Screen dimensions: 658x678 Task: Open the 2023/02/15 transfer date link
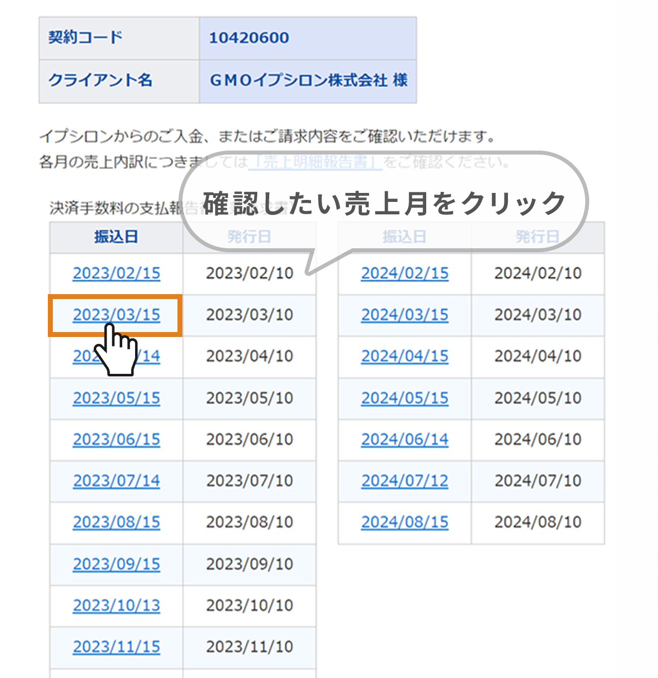click(x=117, y=273)
